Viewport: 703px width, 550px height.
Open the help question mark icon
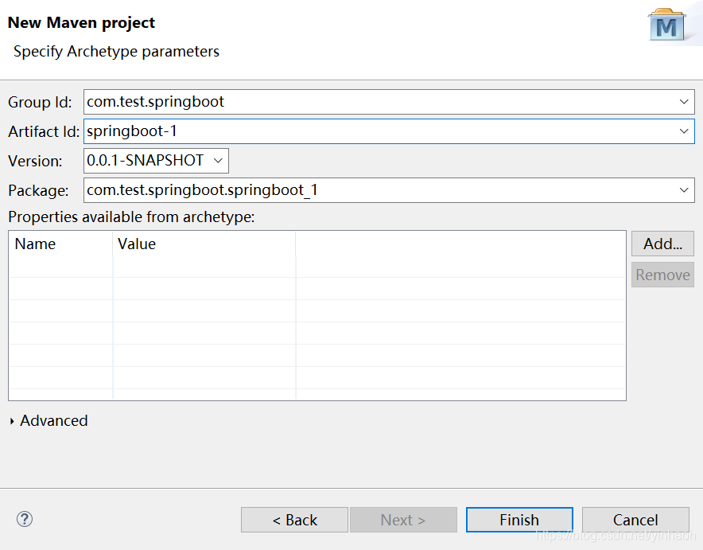[25, 519]
